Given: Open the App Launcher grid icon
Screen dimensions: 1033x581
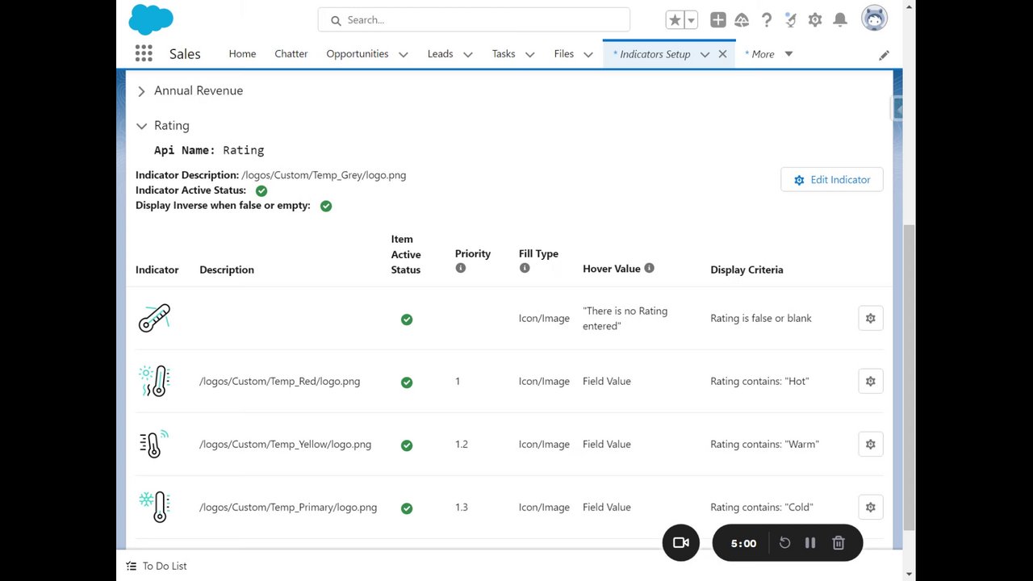Looking at the screenshot, I should coord(144,54).
